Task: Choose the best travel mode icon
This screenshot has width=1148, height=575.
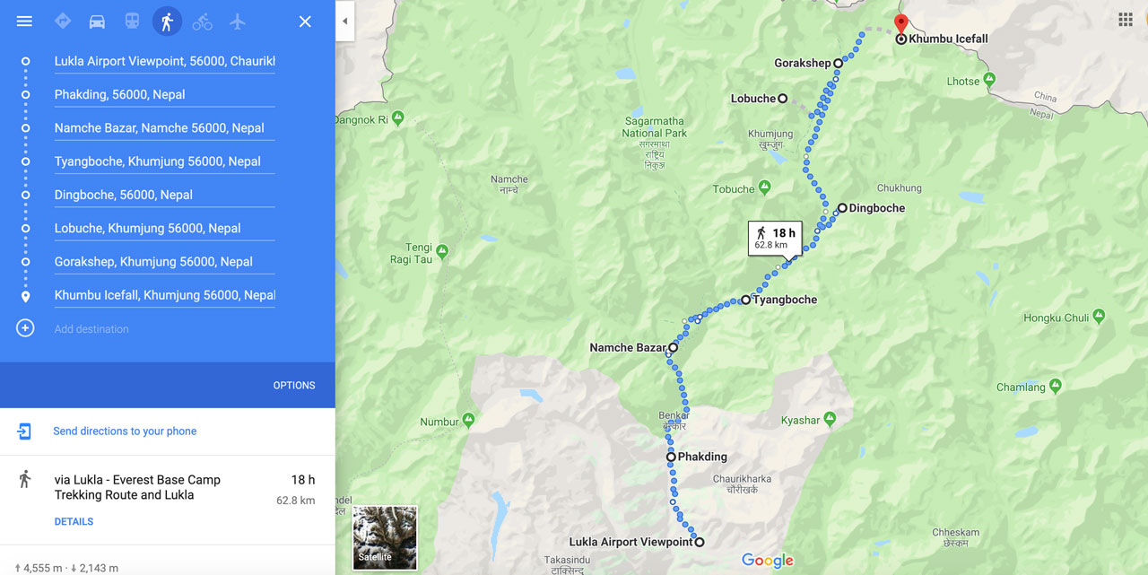Action: (62, 22)
